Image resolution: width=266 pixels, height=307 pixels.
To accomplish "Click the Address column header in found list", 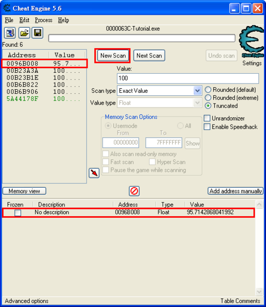I will pyautogui.click(x=26, y=55).
